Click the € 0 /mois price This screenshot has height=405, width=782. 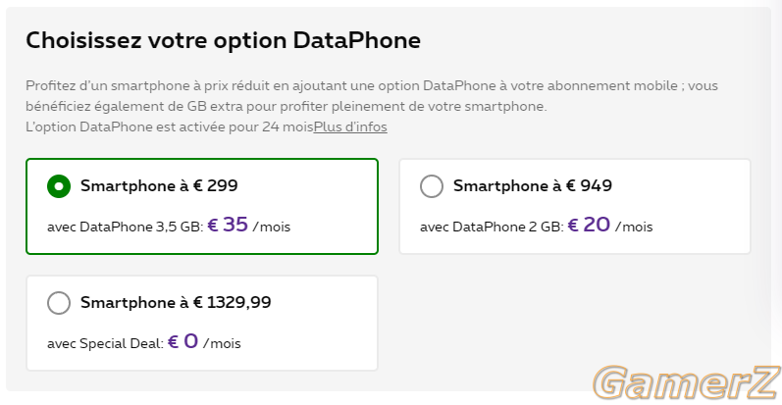pyautogui.click(x=204, y=341)
